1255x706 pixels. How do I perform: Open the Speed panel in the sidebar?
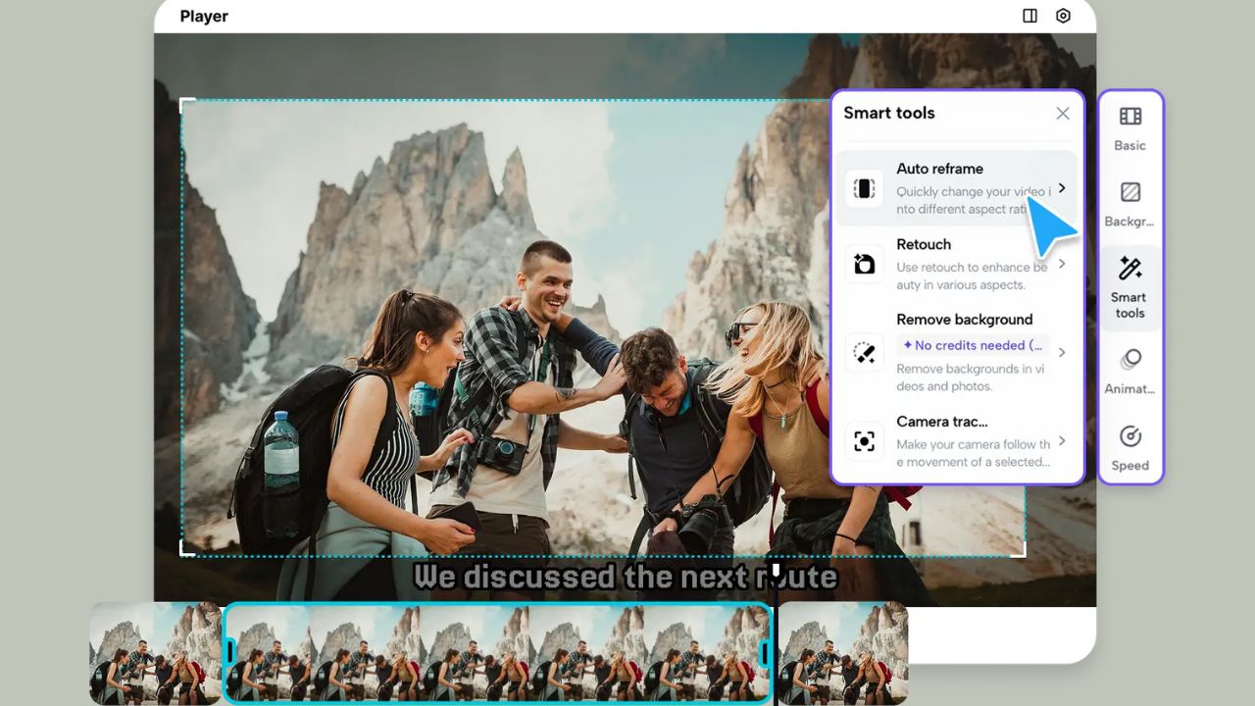(1129, 446)
